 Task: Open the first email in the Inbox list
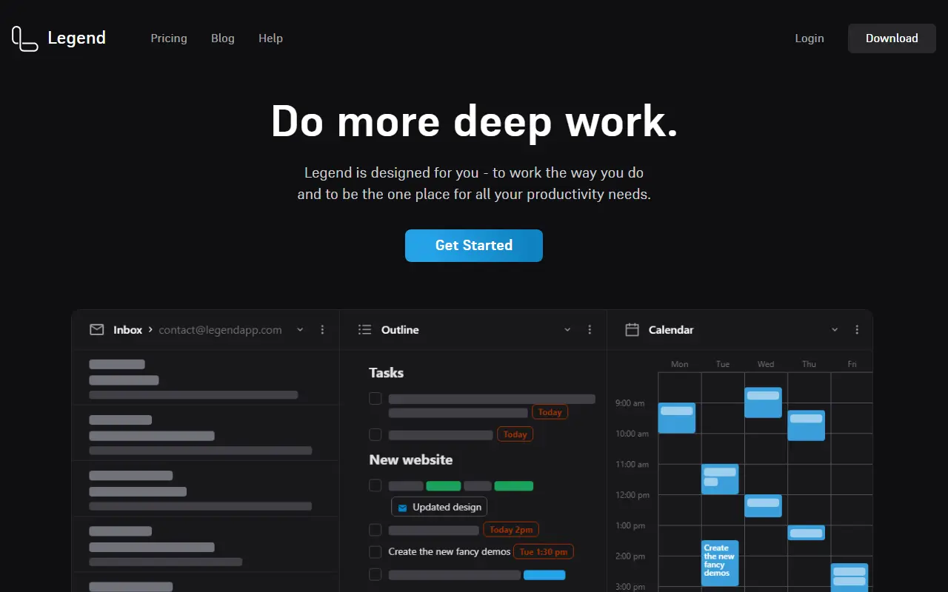point(205,378)
